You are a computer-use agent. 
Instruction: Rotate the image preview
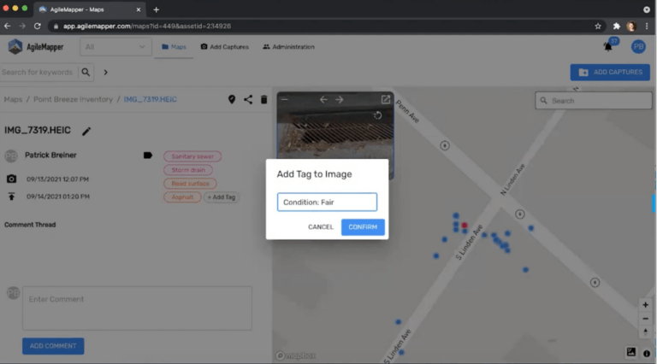coord(377,115)
